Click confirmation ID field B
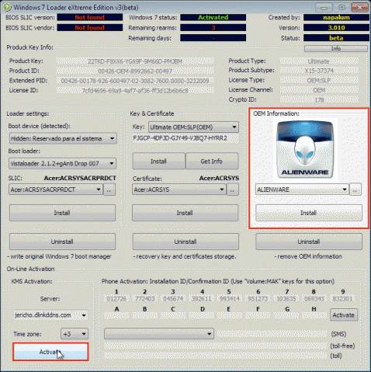The width and height of the screenshot is (371, 372). tap(145, 315)
